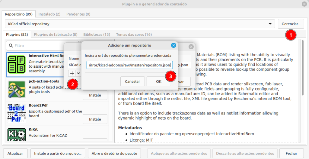This screenshot has height=159, width=309.
Task: Click Instale for pcb-action-tools
Action: pos(95,95)
